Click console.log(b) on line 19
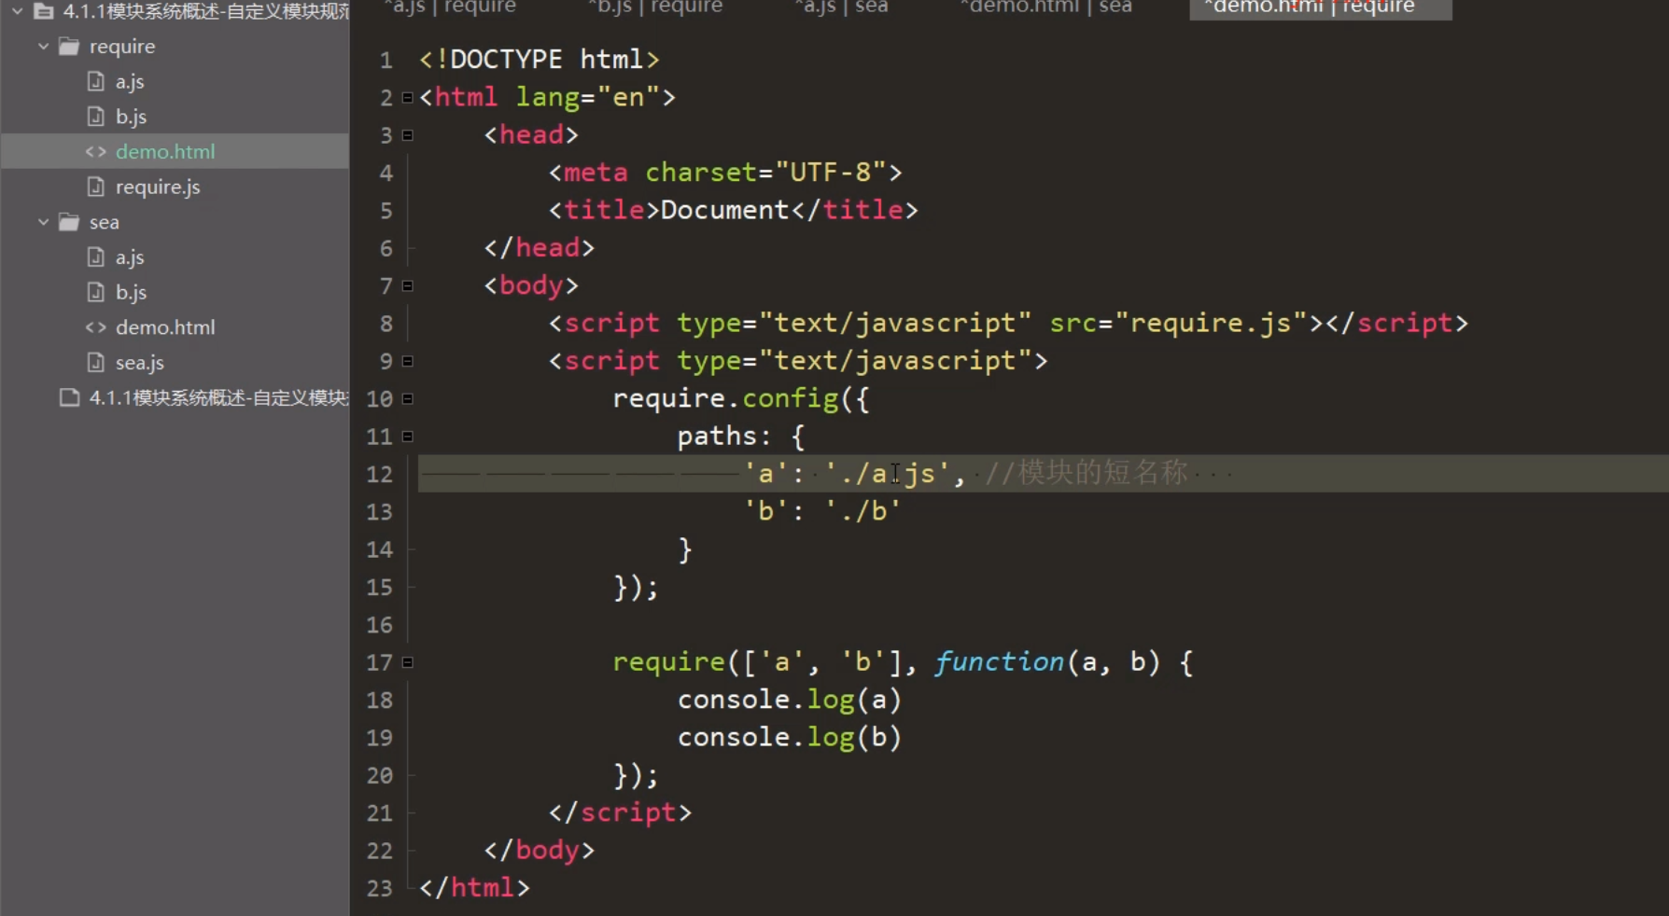1669x916 pixels. (790, 737)
